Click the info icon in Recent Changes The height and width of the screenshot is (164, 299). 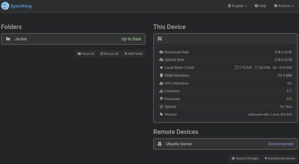(x=233, y=158)
